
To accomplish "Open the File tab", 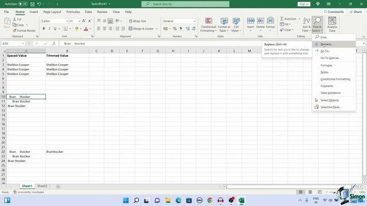I will pos(6,11).
